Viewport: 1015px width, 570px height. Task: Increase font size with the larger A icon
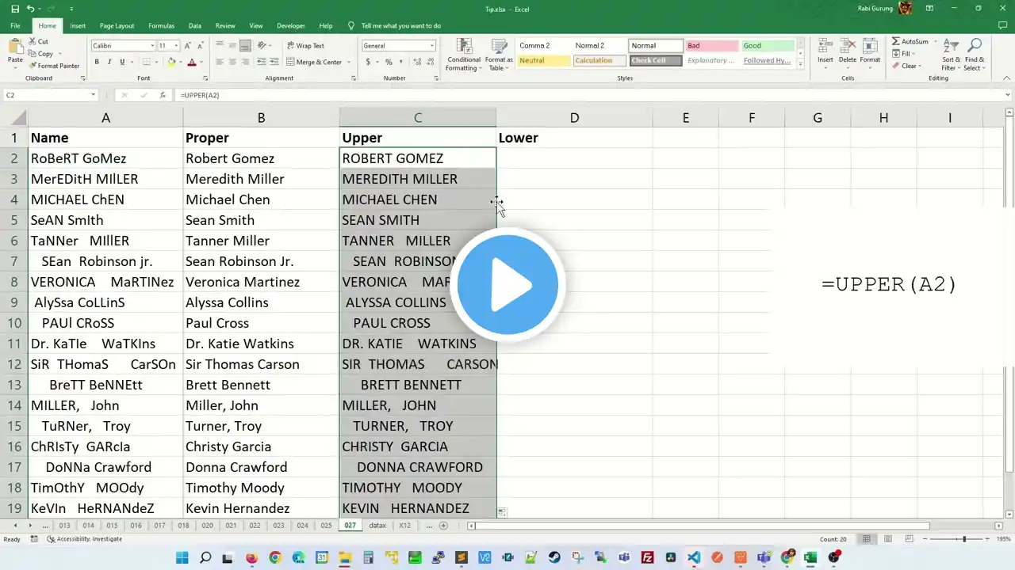point(189,46)
